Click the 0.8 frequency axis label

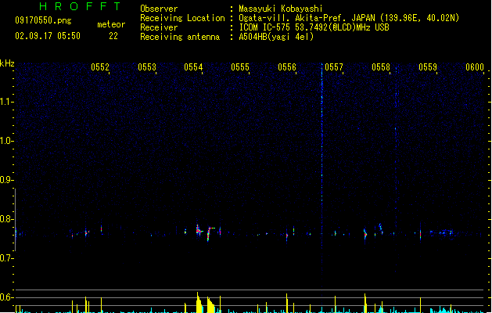[x=6, y=219]
